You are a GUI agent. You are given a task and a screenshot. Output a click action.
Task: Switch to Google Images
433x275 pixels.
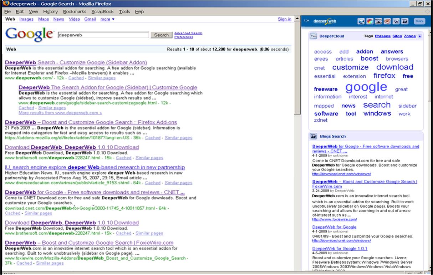pyautogui.click(x=26, y=19)
